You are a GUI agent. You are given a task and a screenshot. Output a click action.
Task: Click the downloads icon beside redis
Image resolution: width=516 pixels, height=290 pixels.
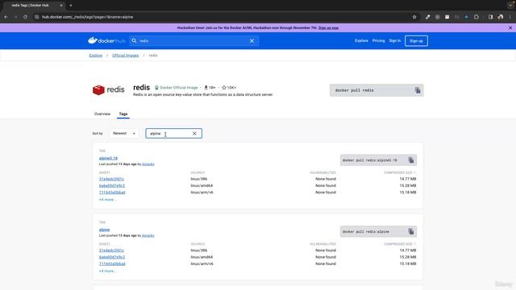[x=206, y=88]
